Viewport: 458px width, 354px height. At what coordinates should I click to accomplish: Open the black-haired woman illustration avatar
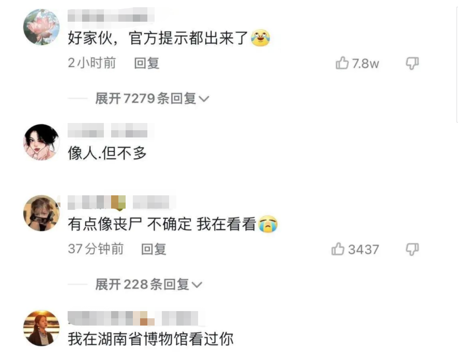click(x=41, y=142)
